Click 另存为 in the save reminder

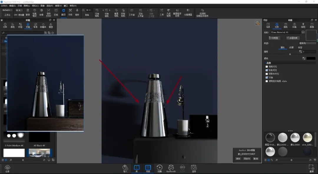(x=247, y=159)
